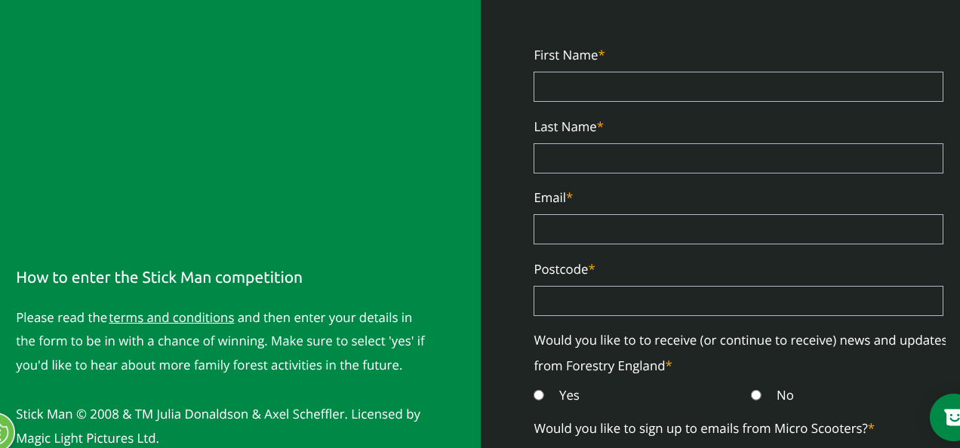Open the cookie preferences badge icon
The width and height of the screenshot is (960, 448).
pyautogui.click(x=4, y=432)
